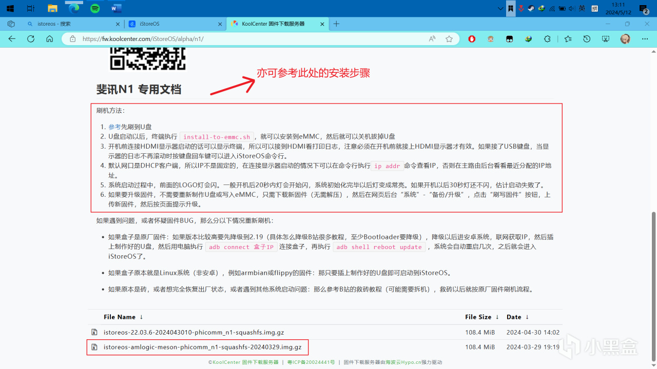This screenshot has width=657, height=369.
Task: Click the red ad blocker extension icon
Action: click(472, 39)
